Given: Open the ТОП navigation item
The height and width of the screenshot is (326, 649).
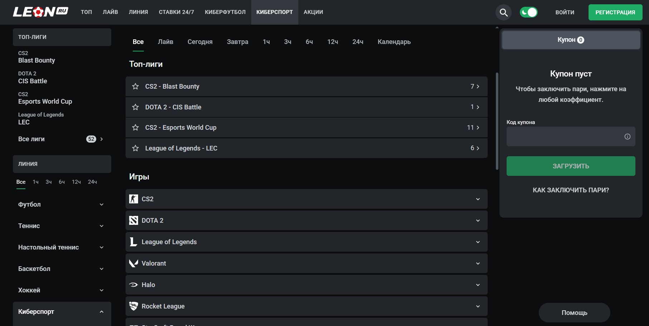Looking at the screenshot, I should 86,12.
